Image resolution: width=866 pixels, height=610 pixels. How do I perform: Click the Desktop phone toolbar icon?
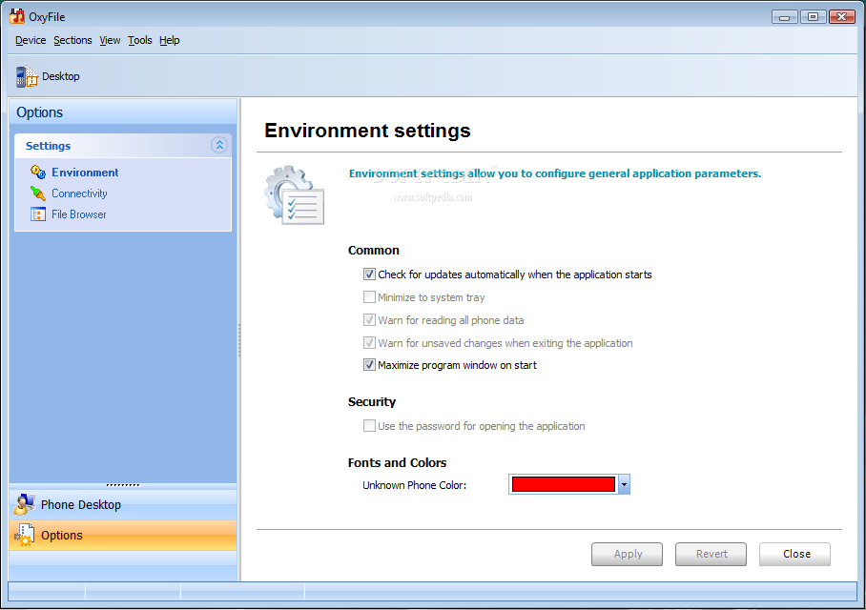pos(26,76)
